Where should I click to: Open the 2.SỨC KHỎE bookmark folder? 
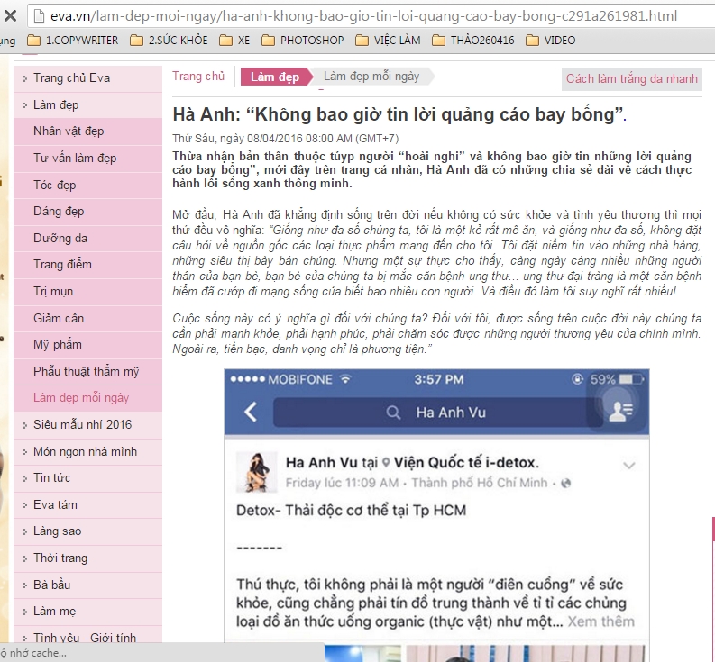point(169,41)
